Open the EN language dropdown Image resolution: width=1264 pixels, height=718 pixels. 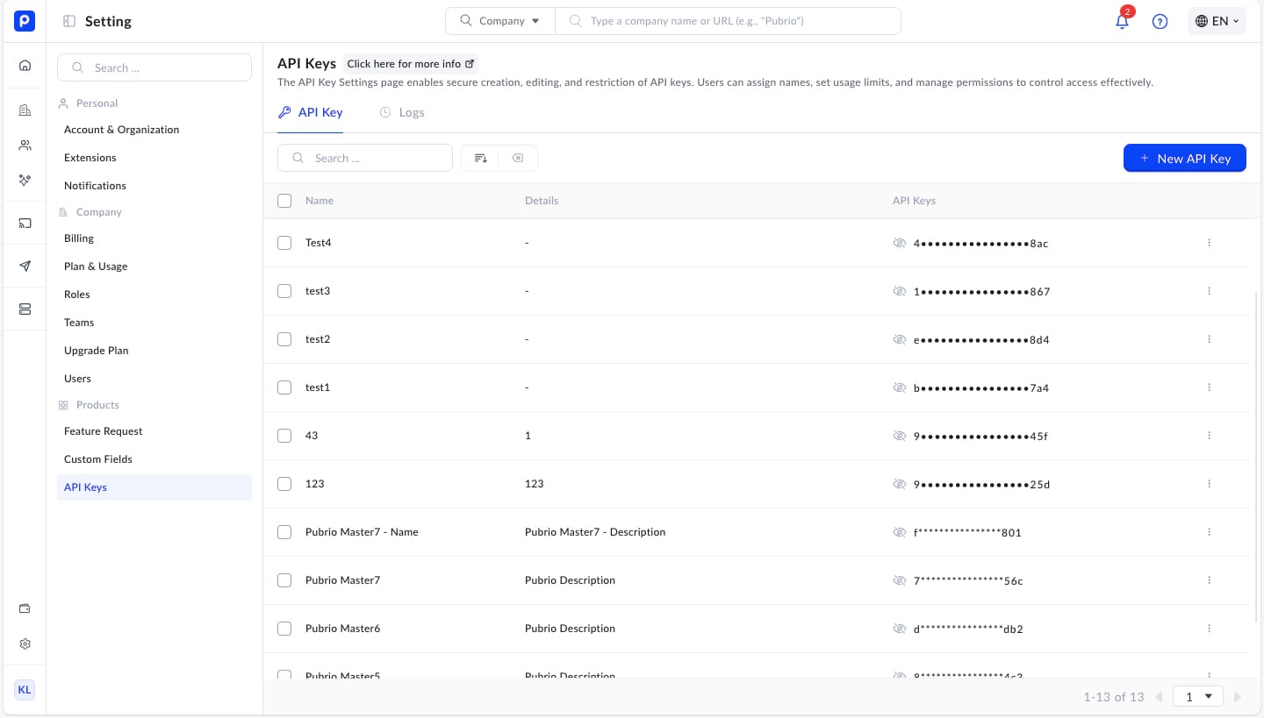1217,21
